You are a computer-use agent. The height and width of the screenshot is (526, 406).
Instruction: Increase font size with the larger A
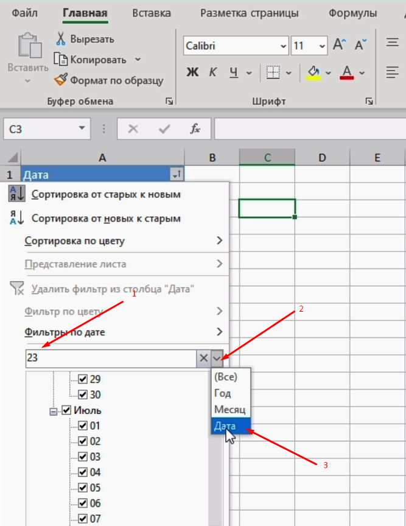(x=340, y=45)
